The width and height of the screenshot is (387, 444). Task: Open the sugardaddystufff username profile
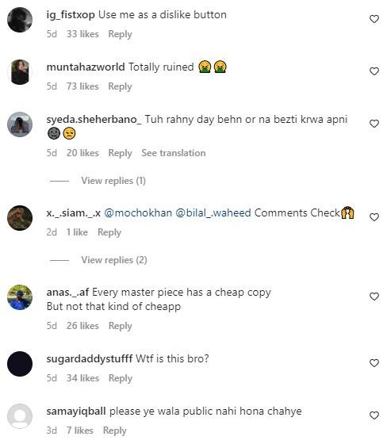click(x=90, y=358)
